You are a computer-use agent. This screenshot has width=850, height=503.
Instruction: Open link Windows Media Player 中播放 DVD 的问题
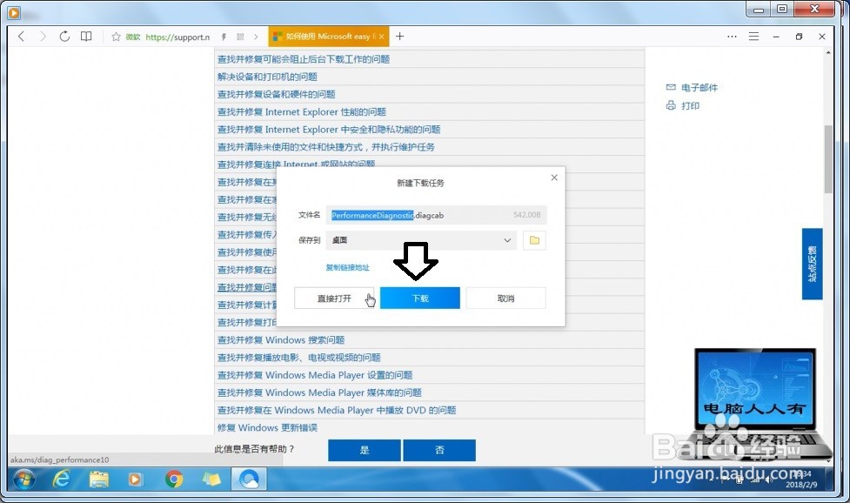(x=337, y=410)
